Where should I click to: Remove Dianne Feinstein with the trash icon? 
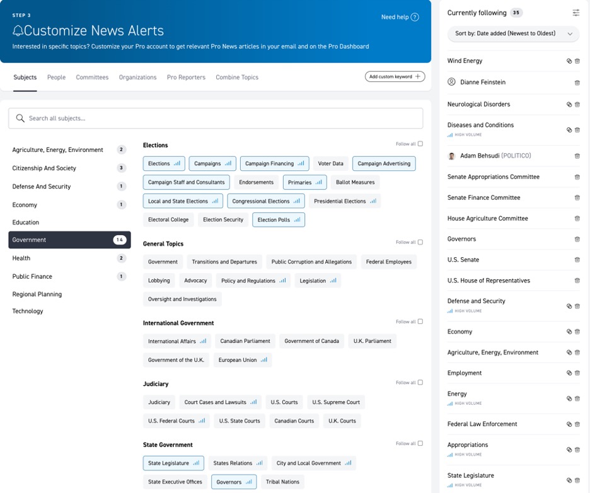click(577, 81)
